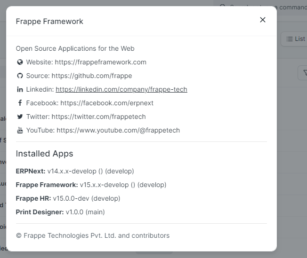307x258 pixels.
Task: Select the ERPNext version row
Action: point(75,171)
